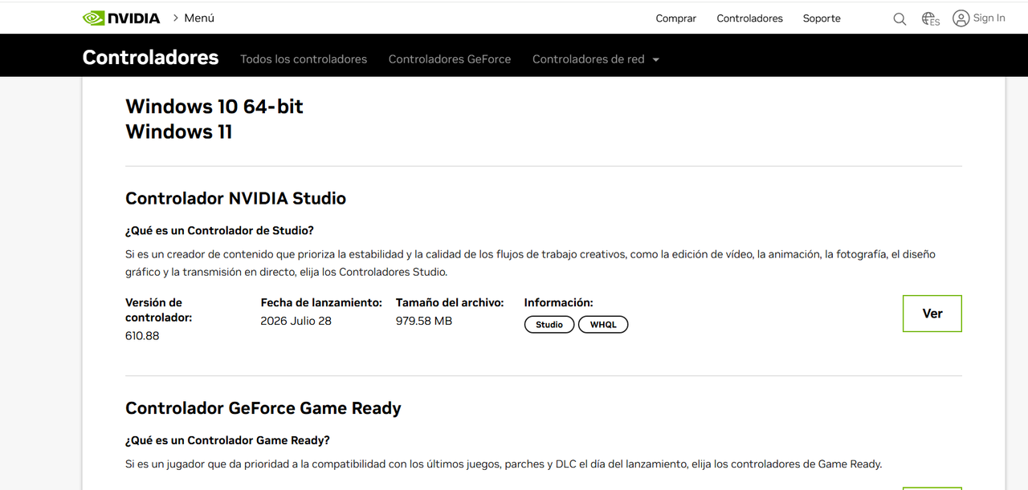Screen dimensions: 1028x490
Task: Expand the Menú chevron
Action: click(x=176, y=18)
